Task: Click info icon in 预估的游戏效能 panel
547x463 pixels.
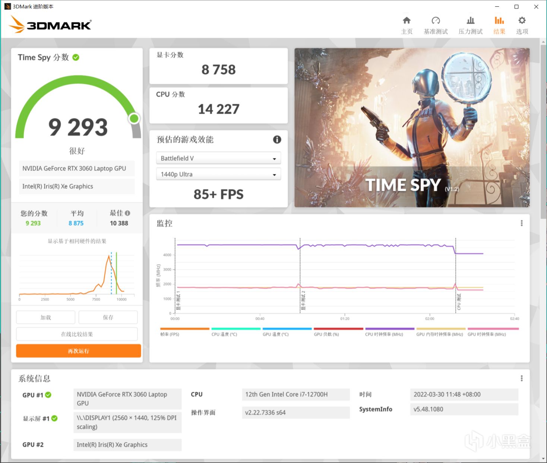Action: (277, 139)
